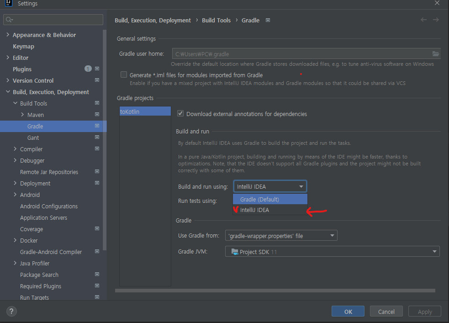The width and height of the screenshot is (449, 323).
Task: Browse folder for Gradle user home
Action: coord(436,54)
